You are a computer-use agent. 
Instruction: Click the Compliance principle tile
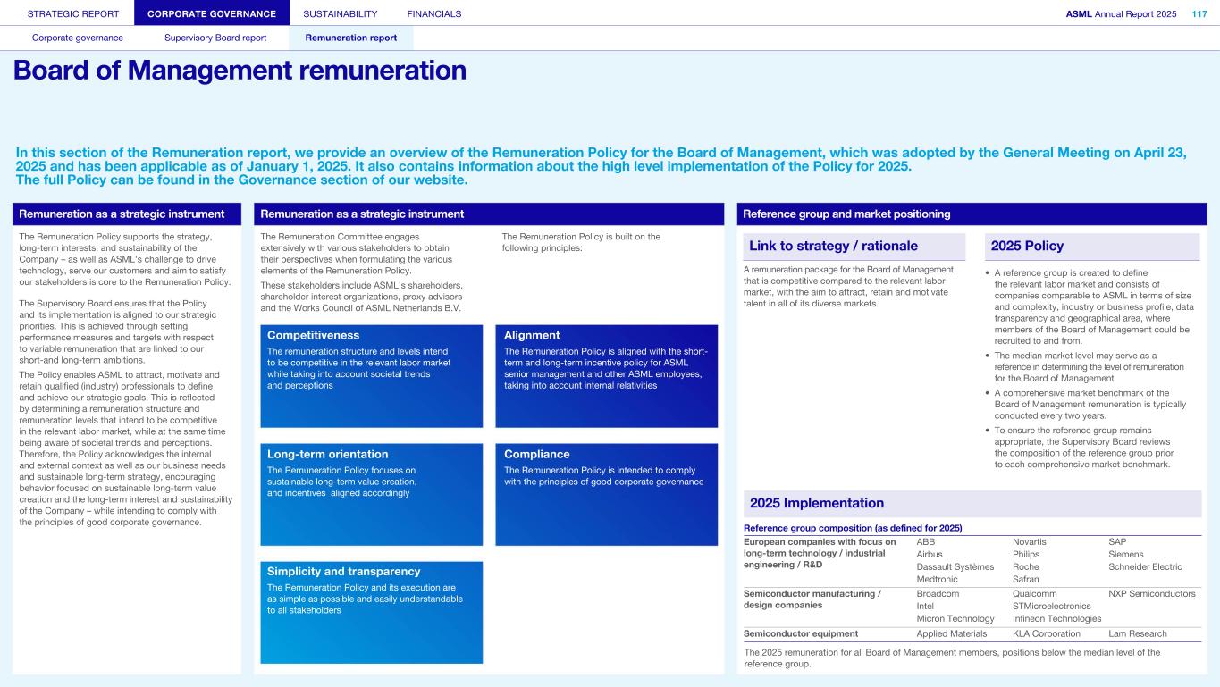[x=606, y=494]
